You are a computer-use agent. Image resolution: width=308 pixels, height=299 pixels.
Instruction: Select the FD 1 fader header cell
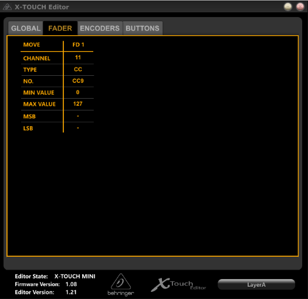pos(79,45)
